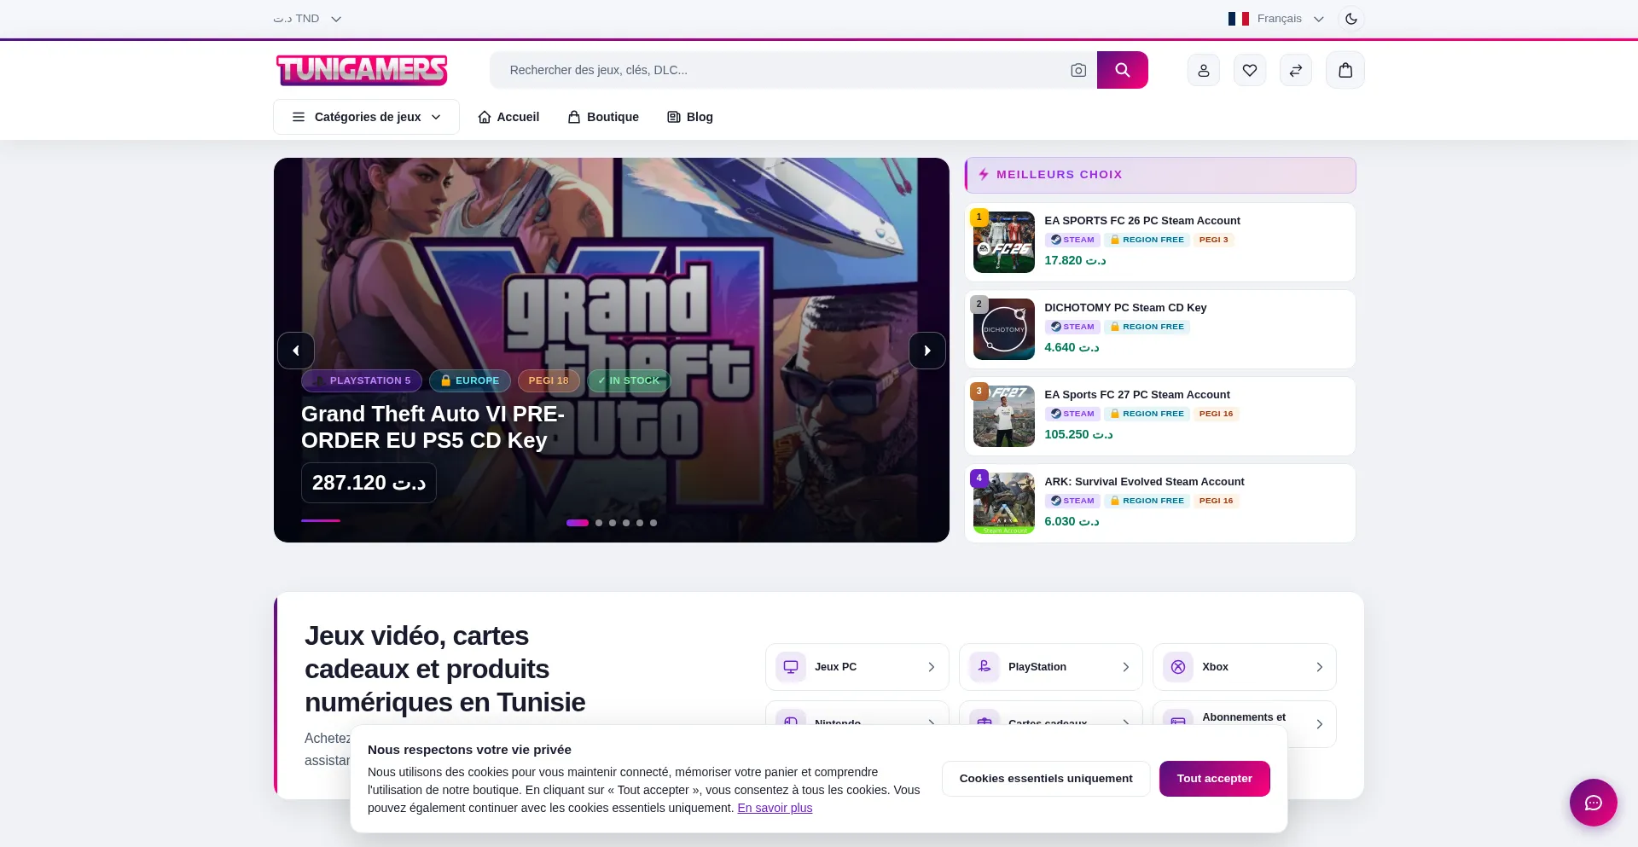Click the France flag icon
This screenshot has width=1638, height=847.
point(1239,19)
